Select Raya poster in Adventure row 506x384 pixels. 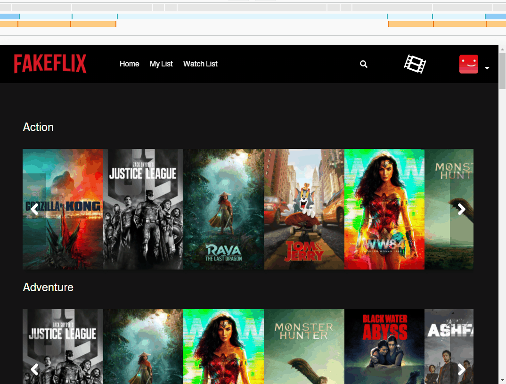(x=143, y=347)
